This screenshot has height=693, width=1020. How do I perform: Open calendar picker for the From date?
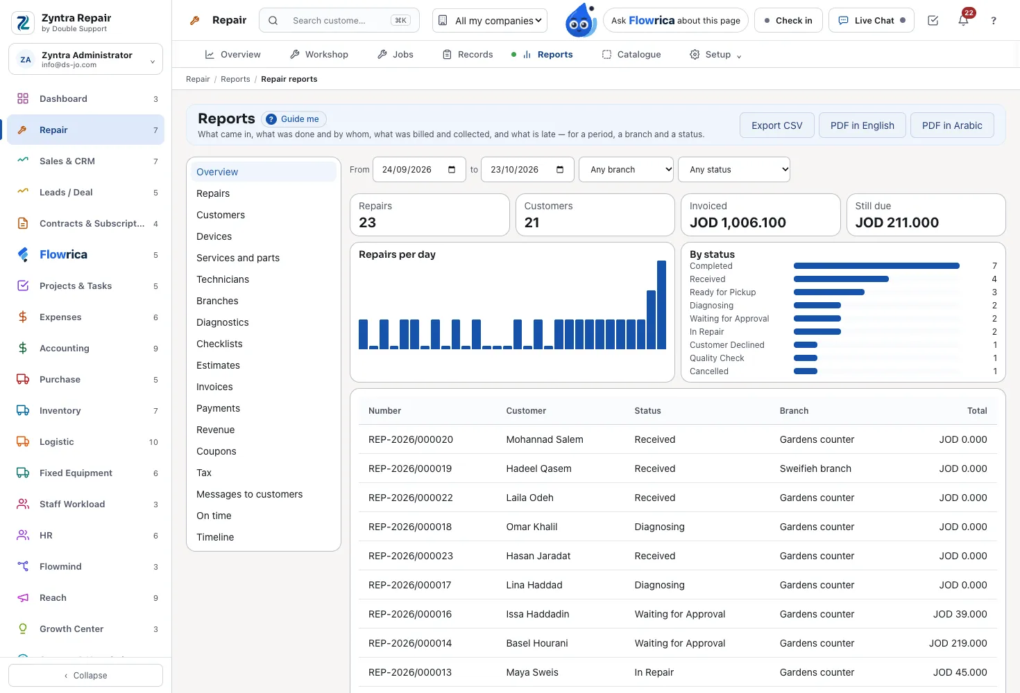[452, 170]
